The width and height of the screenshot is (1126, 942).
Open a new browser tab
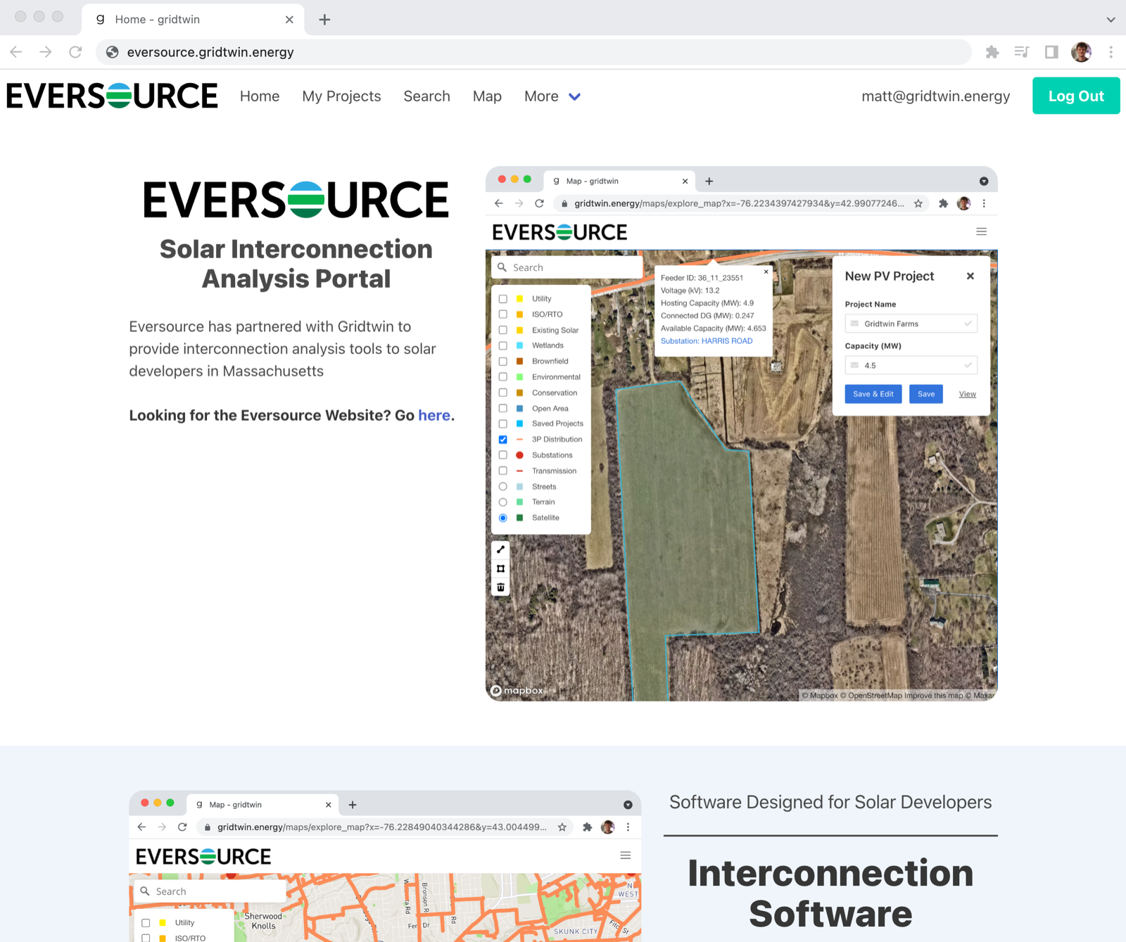324,20
